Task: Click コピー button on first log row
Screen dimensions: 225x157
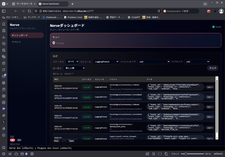Action: pos(210,87)
